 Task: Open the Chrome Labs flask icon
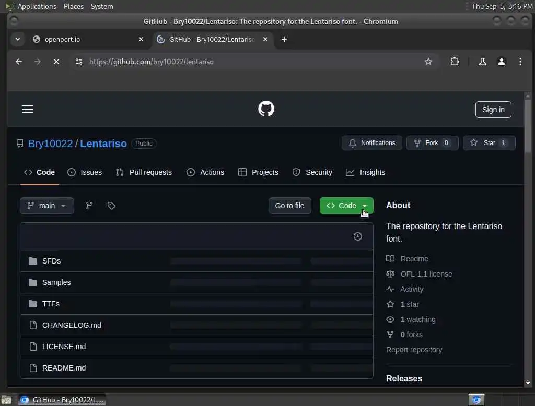(482, 62)
